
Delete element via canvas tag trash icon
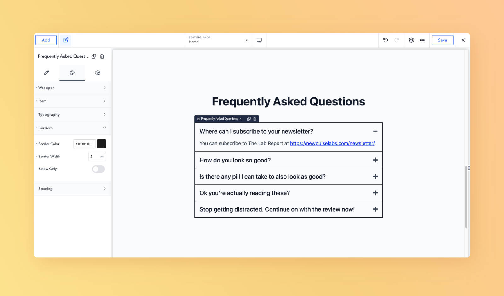coord(255,119)
